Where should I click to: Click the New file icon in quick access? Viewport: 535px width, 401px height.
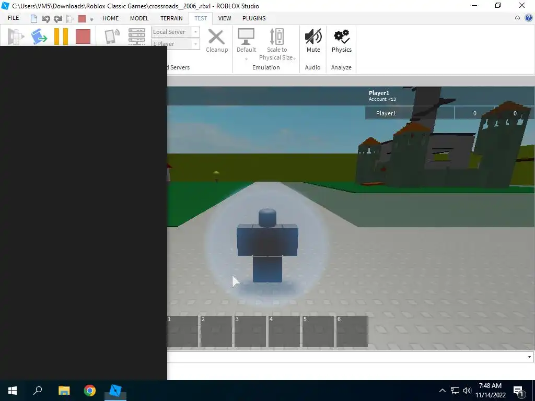(34, 19)
